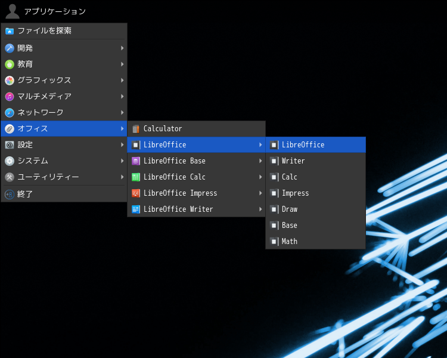Select Draw in the LibreOffice submenu

[315, 209]
